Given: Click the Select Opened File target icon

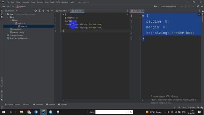Looking at the screenshot, I should click(x=35, y=11).
